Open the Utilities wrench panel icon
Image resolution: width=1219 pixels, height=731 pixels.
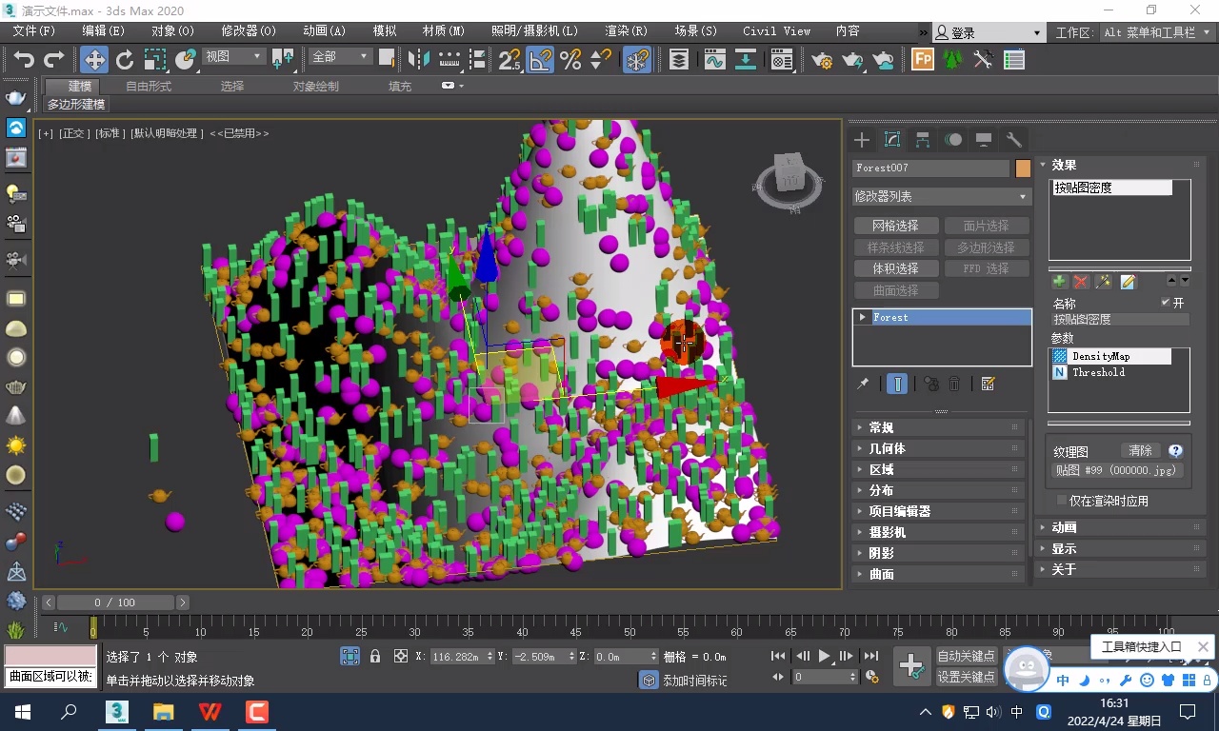pyautogui.click(x=1014, y=140)
